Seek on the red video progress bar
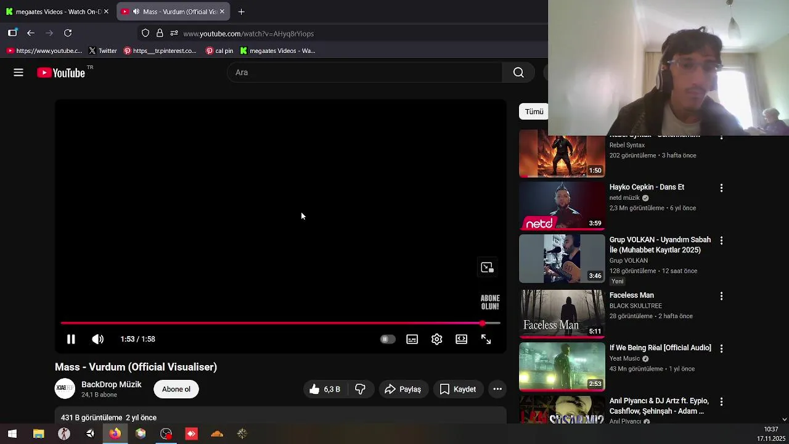 click(x=280, y=323)
